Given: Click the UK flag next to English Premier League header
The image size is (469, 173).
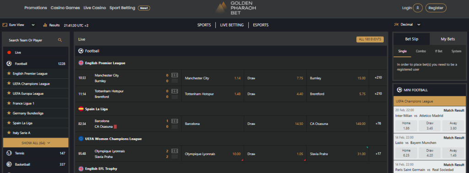Looking at the screenshot, I should tap(81, 63).
